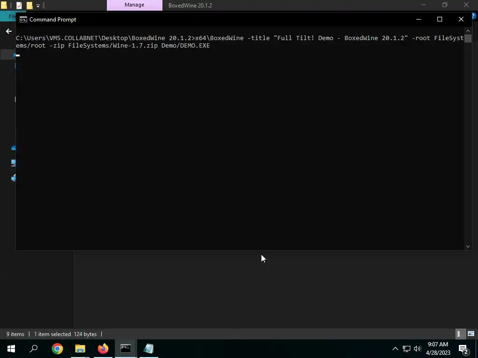Select the Command Prompt scrollbar thumb

pos(468,38)
